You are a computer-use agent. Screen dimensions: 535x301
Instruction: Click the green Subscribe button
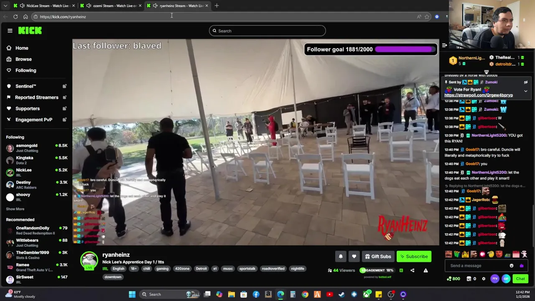[x=414, y=257]
